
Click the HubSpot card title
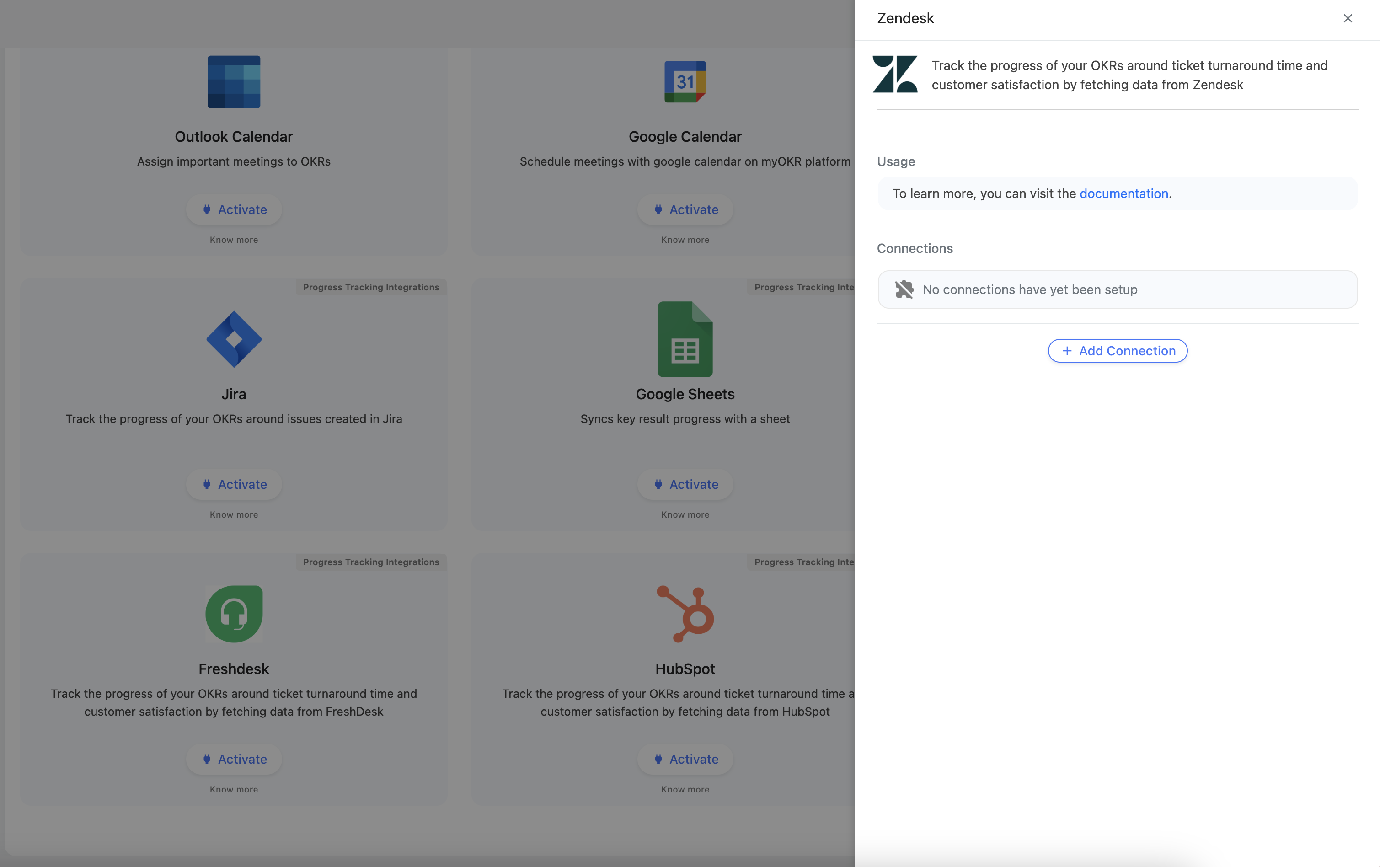click(x=685, y=669)
